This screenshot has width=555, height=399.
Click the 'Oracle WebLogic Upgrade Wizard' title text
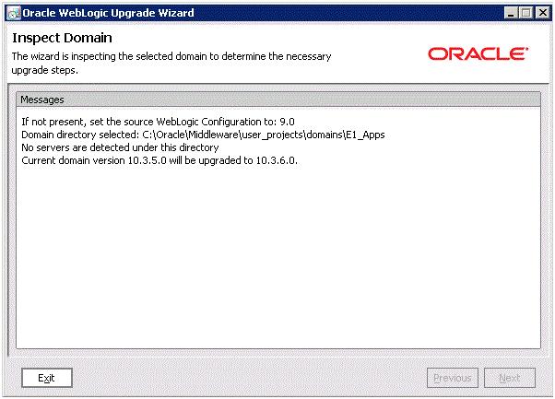pos(108,13)
